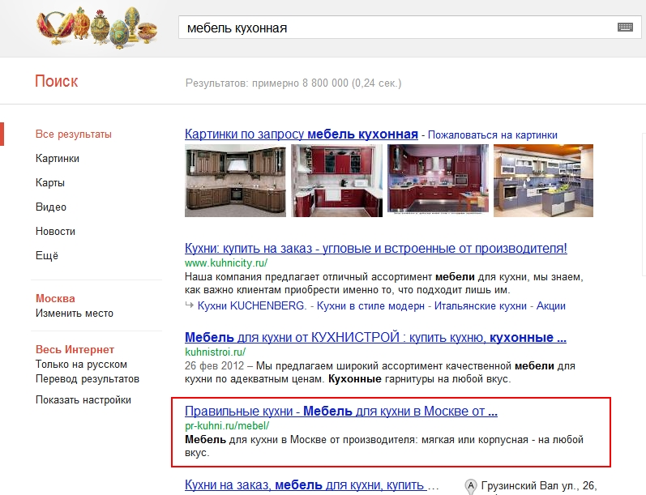This screenshot has width=646, height=495.
Task: Click the Грузинский Вал ул., 26 address
Action: (539, 486)
